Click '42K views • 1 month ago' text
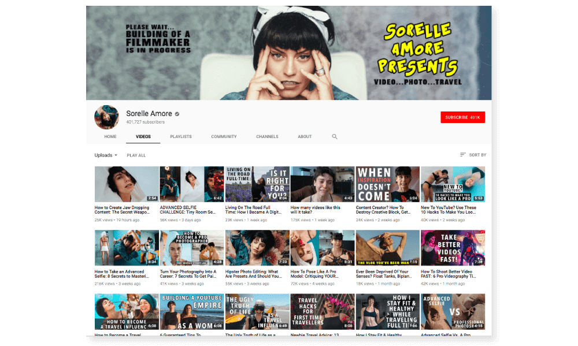 (443, 284)
